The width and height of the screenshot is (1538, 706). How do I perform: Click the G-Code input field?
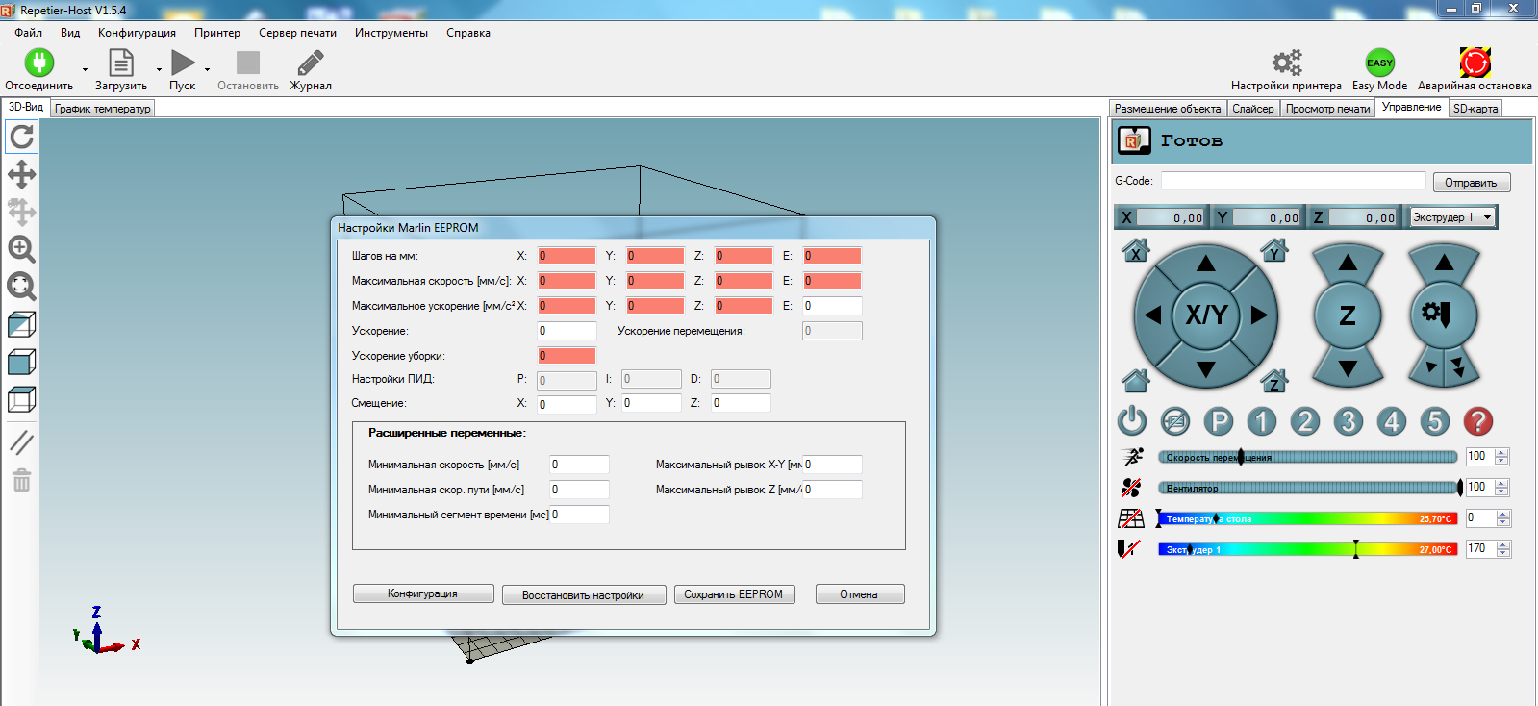click(1293, 181)
